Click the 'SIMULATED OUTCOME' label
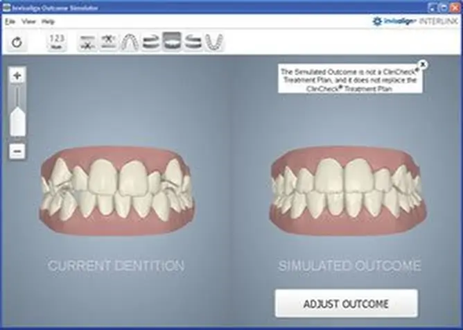This screenshot has height=330, width=463. coord(349,266)
